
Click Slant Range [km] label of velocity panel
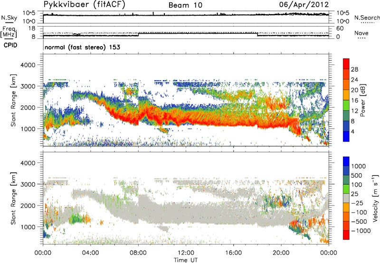click(x=13, y=198)
